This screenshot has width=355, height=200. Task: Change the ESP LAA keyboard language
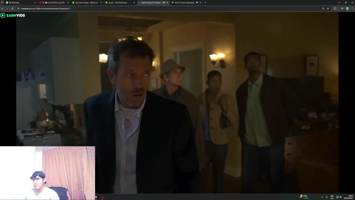332,197
